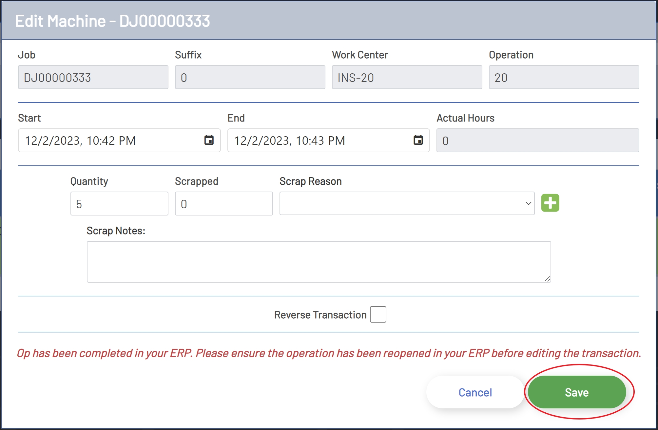Enable the Reverse Transaction checkbox

click(377, 314)
